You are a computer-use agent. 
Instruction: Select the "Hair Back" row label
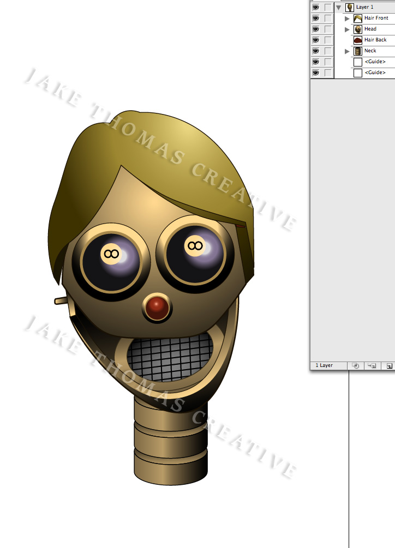[375, 39]
